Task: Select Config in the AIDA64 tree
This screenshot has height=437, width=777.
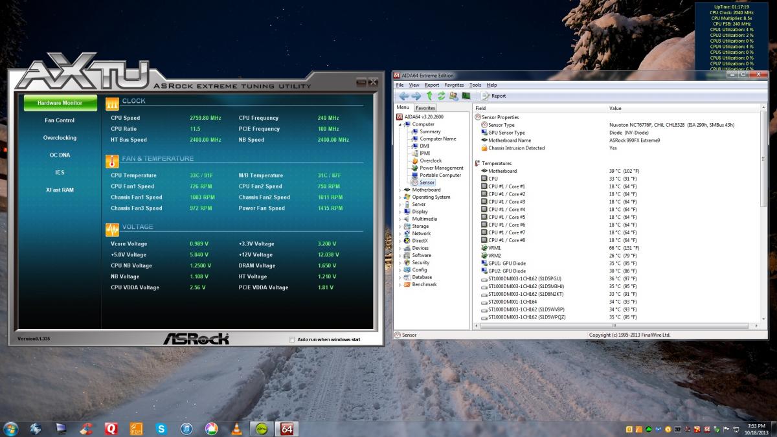Action: click(x=420, y=270)
